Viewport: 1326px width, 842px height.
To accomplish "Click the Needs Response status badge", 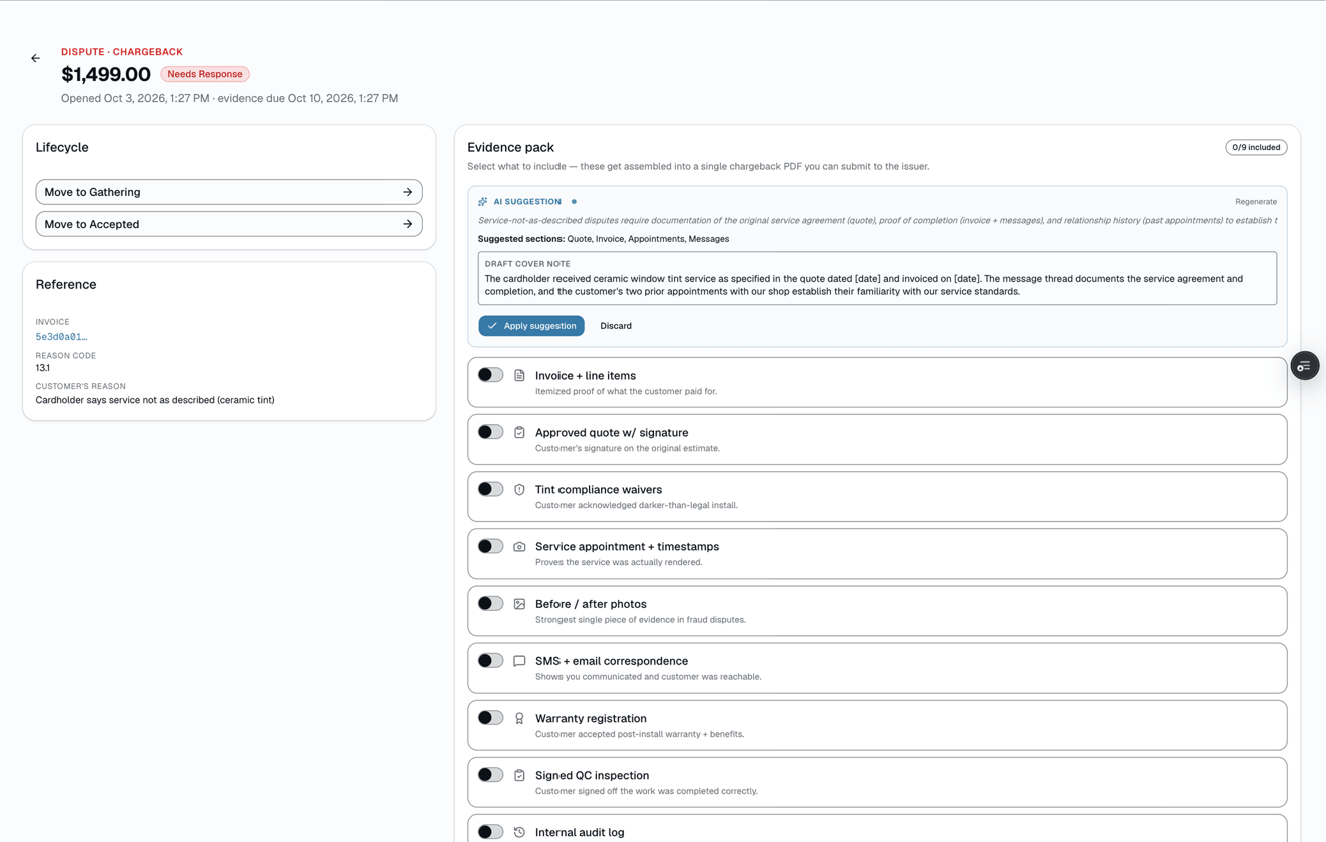I will (204, 74).
